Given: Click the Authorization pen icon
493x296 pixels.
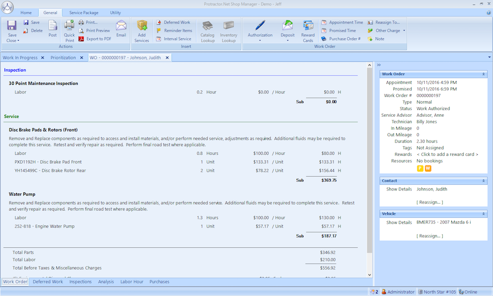Looking at the screenshot, I should pyautogui.click(x=260, y=25).
